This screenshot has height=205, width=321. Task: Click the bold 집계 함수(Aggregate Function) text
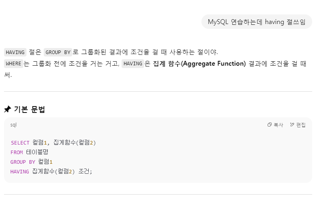tap(199, 64)
